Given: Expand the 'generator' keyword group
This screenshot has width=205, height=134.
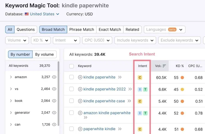Looking at the screenshot, I should pyautogui.click(x=11, y=113).
